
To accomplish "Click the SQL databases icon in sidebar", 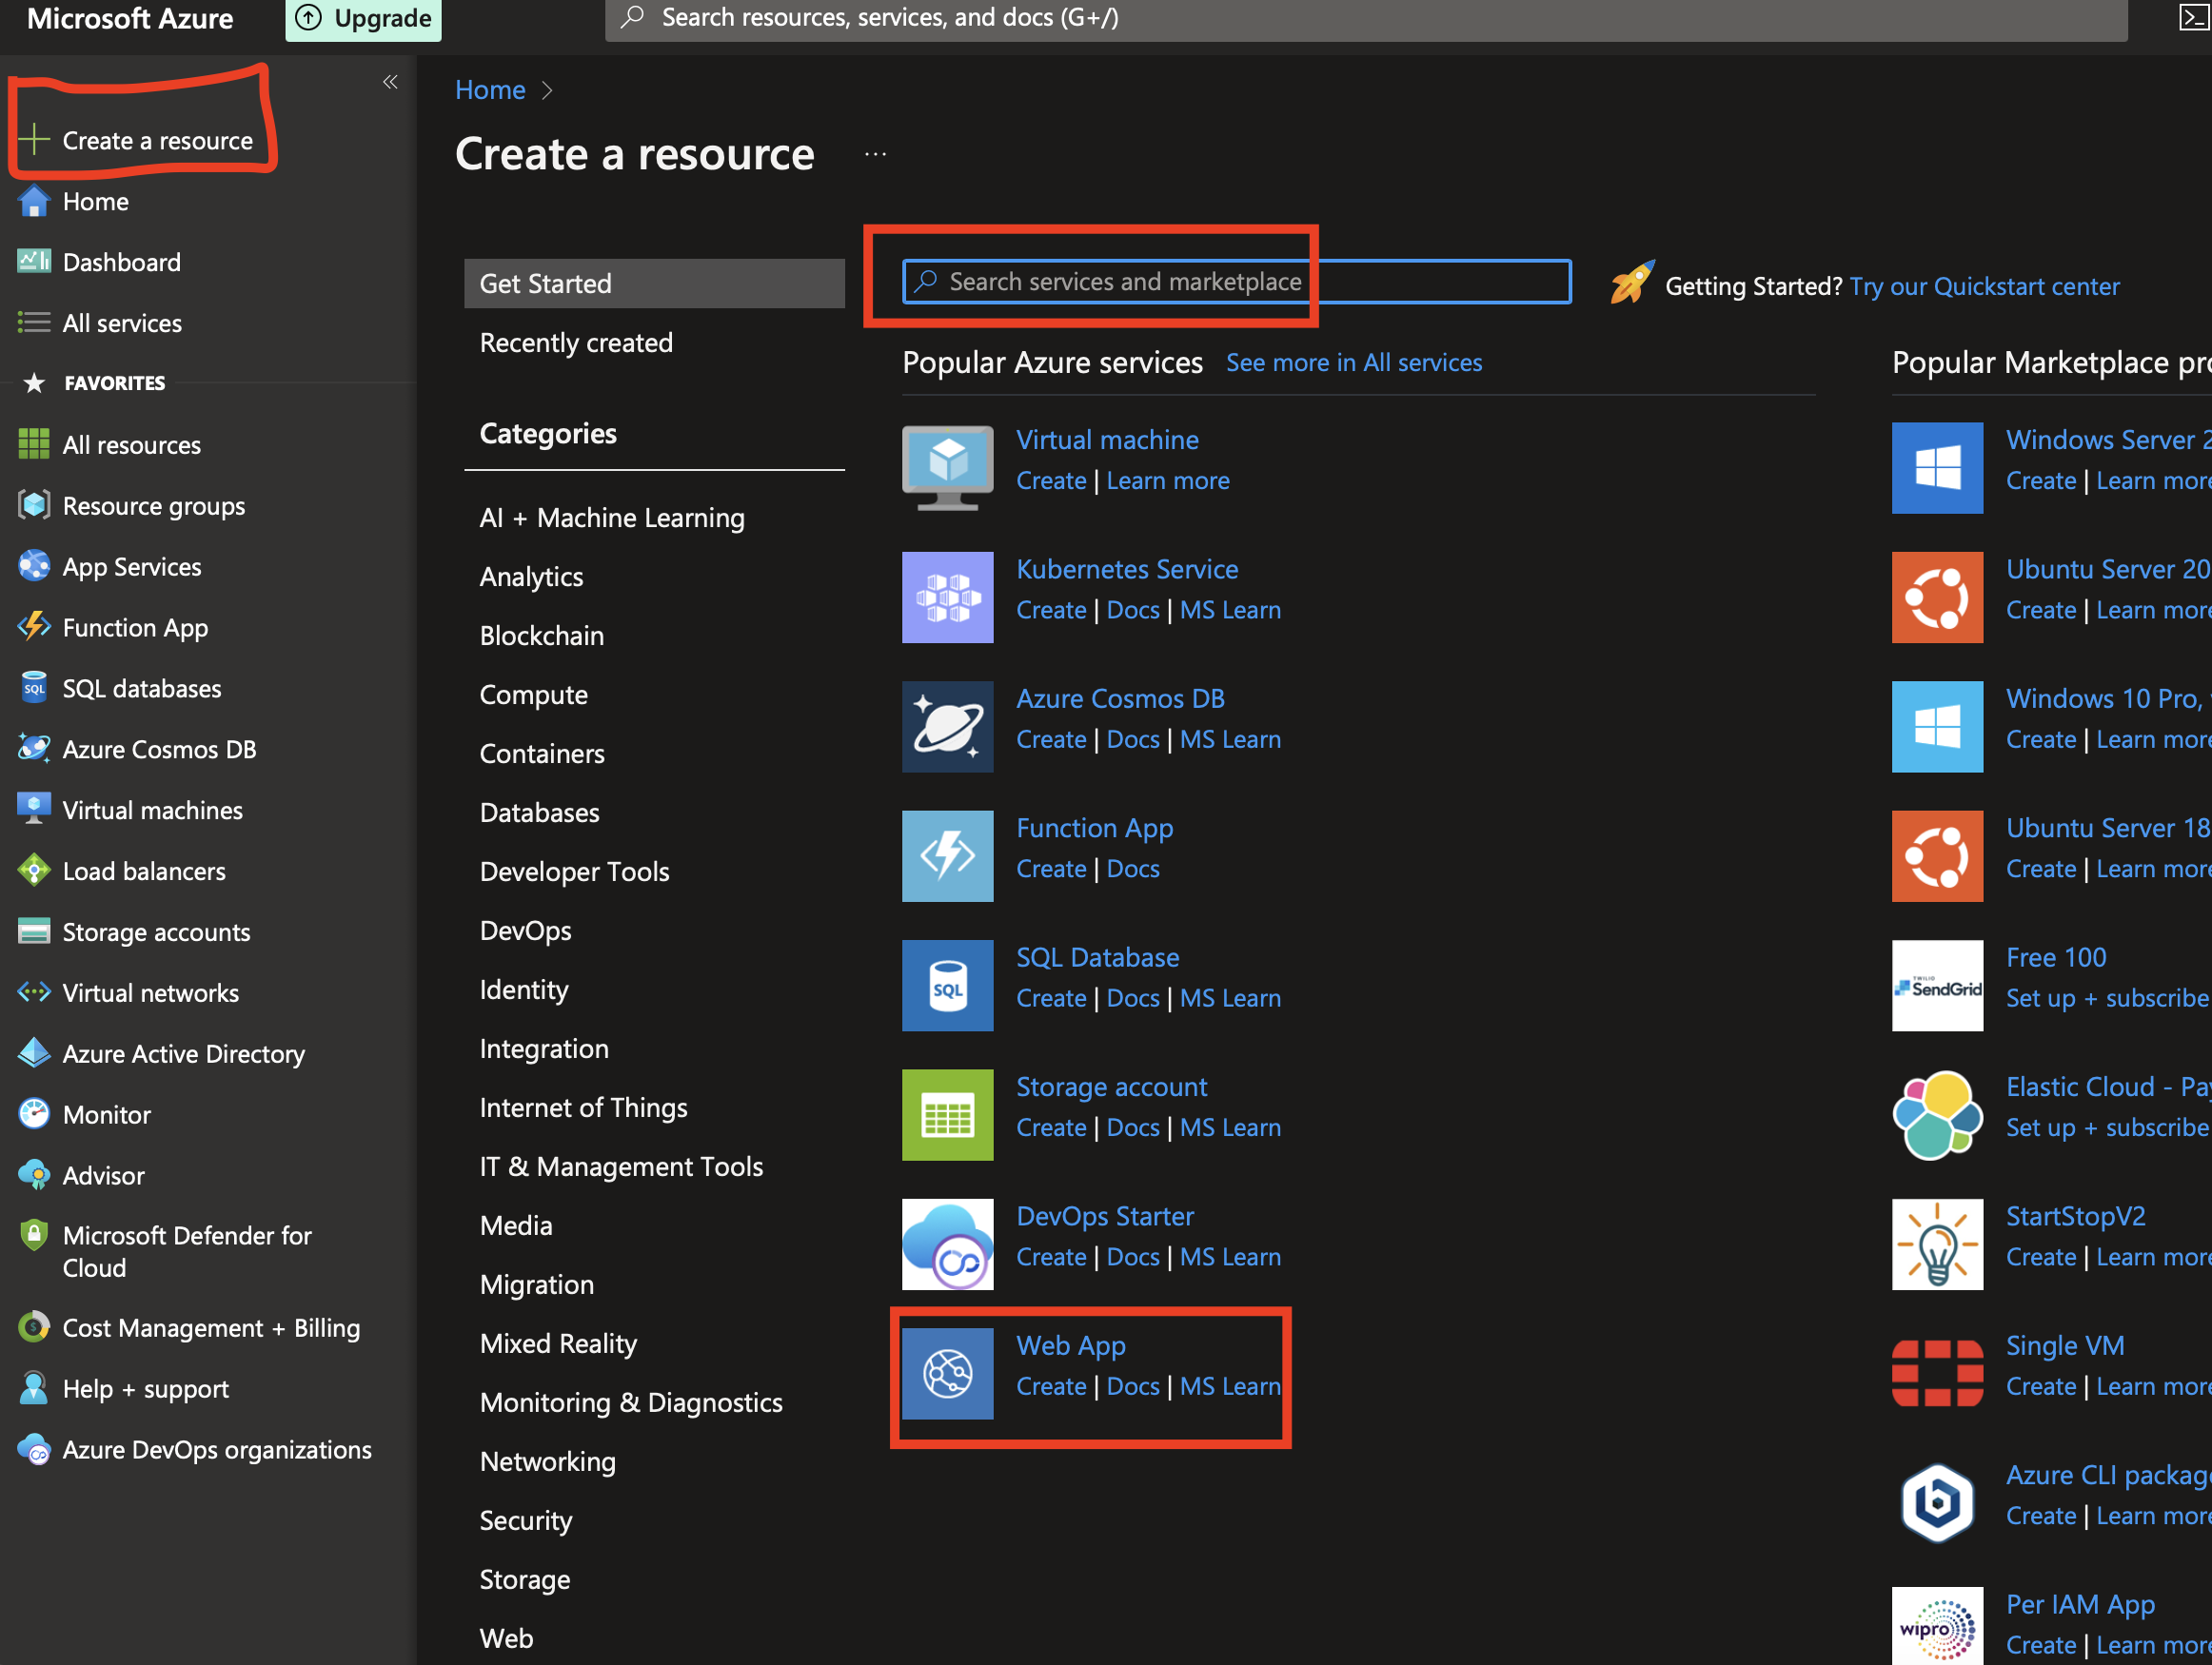I will point(34,689).
